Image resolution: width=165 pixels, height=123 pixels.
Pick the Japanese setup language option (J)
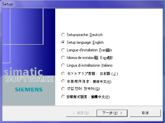tap(63, 74)
